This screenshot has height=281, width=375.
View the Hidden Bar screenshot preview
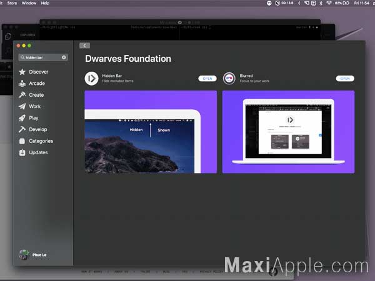[x=151, y=132]
